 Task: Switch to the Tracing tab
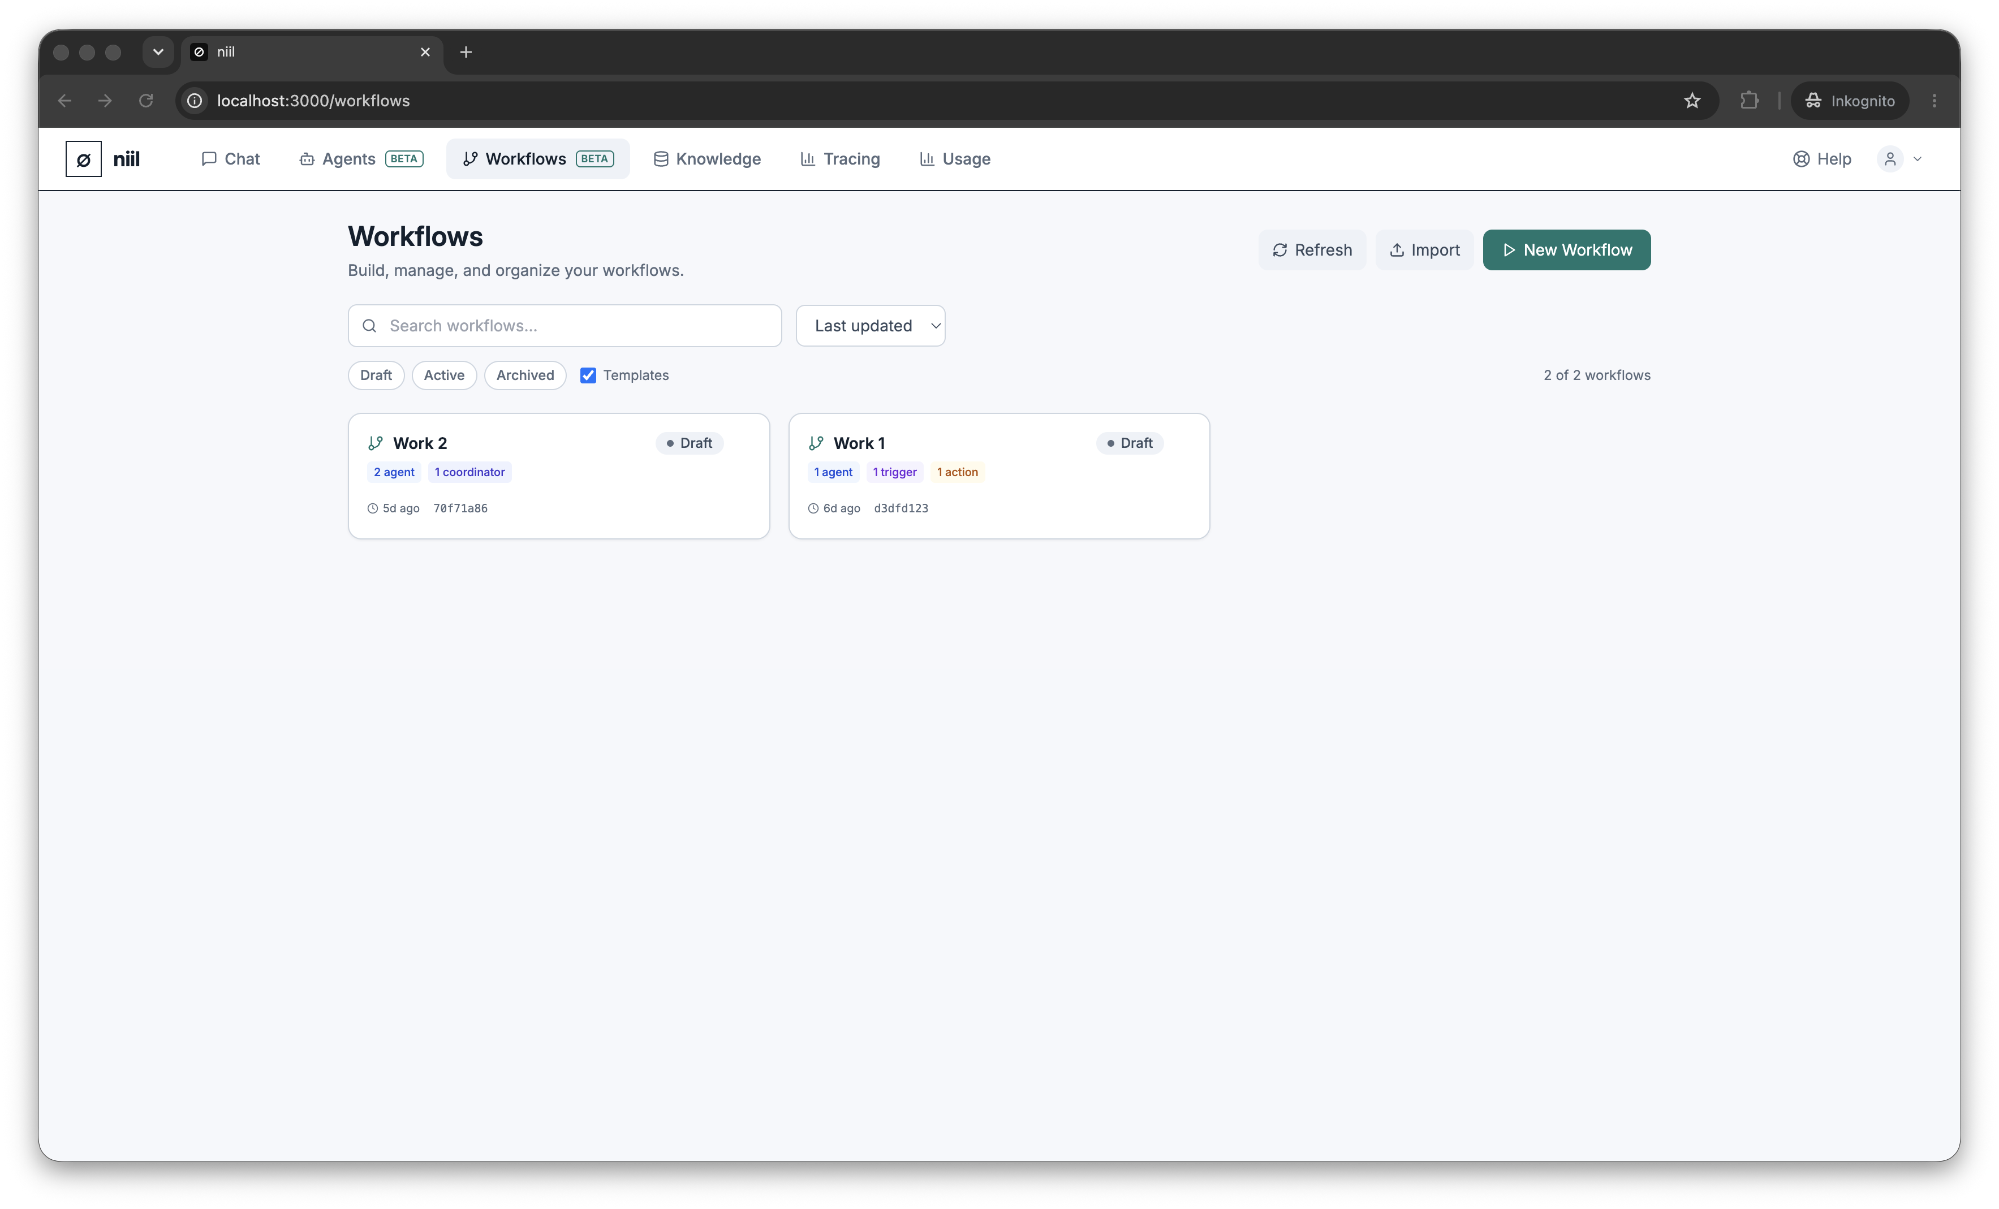point(839,159)
